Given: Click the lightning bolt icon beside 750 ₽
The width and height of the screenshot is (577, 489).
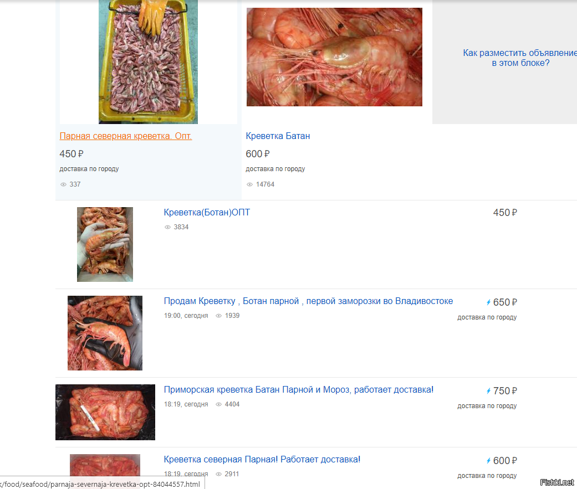Looking at the screenshot, I should click(488, 391).
